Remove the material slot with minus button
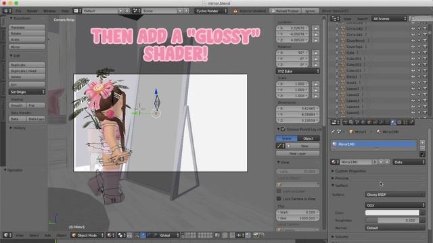This screenshot has width=433, height=243. tap(422, 148)
